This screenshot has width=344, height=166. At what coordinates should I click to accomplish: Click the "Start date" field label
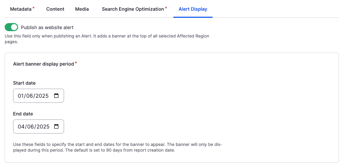pyautogui.click(x=24, y=83)
